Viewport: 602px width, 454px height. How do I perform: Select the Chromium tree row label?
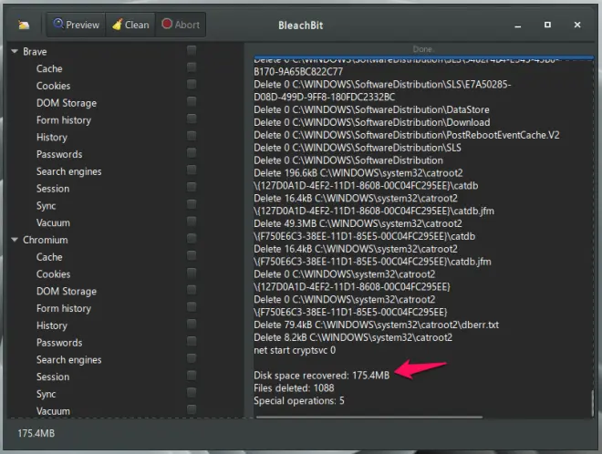pyautogui.click(x=46, y=240)
